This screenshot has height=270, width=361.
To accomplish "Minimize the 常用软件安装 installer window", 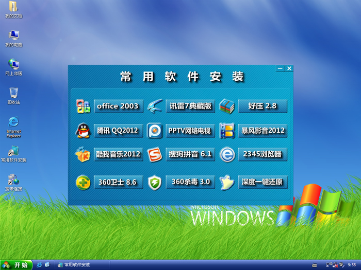I will 280,68.
